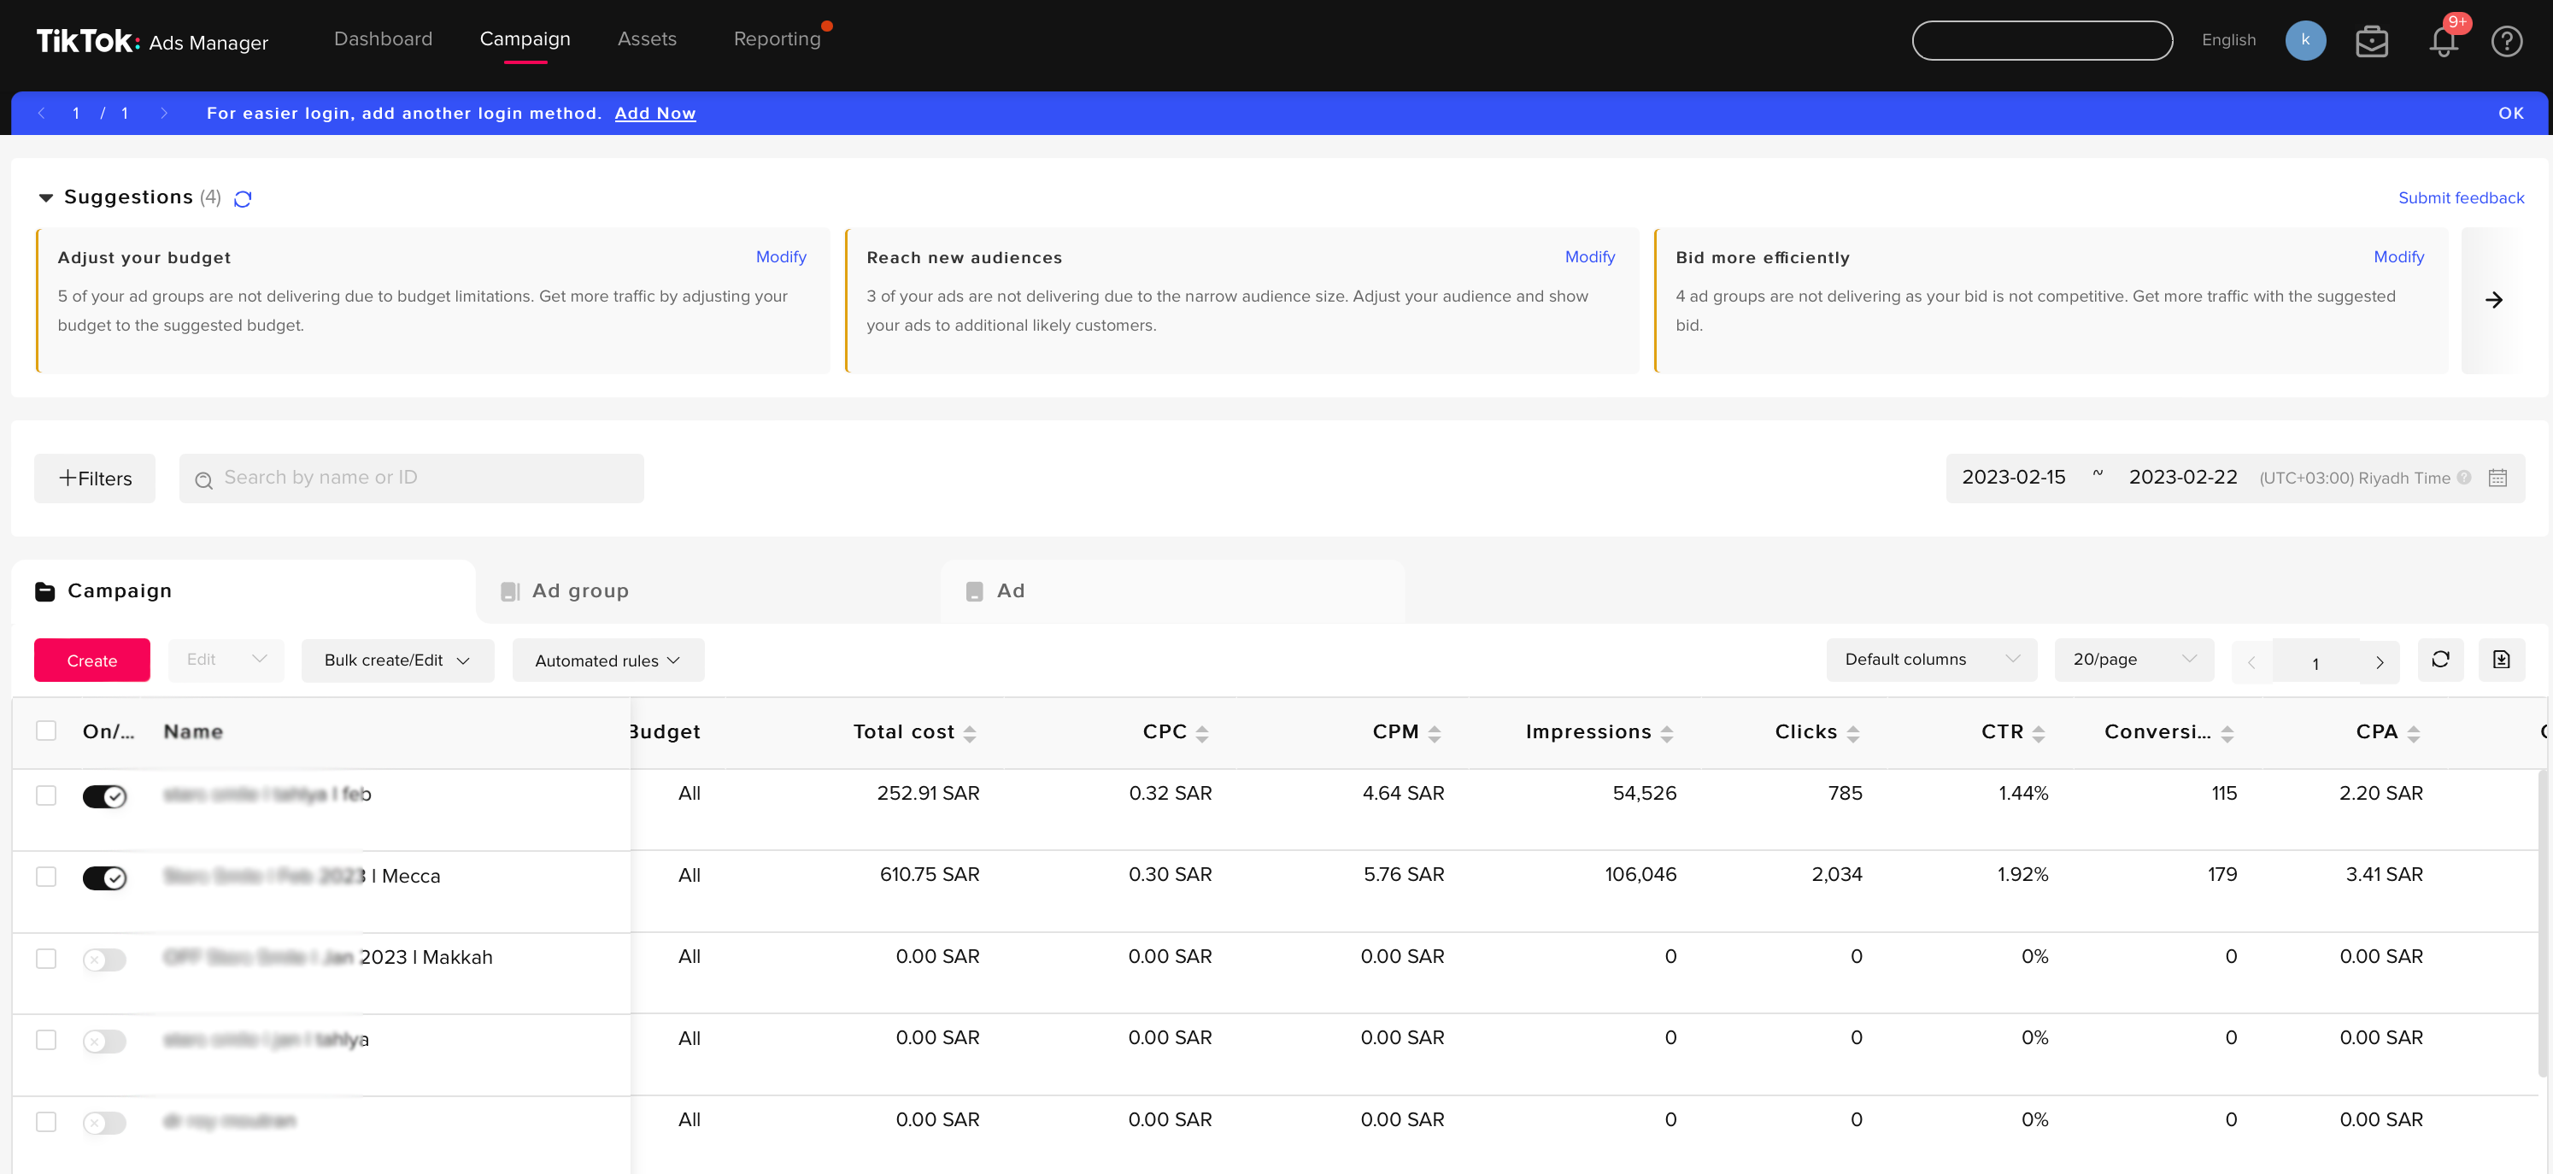
Task: Sort by CPC column
Action: point(1202,733)
